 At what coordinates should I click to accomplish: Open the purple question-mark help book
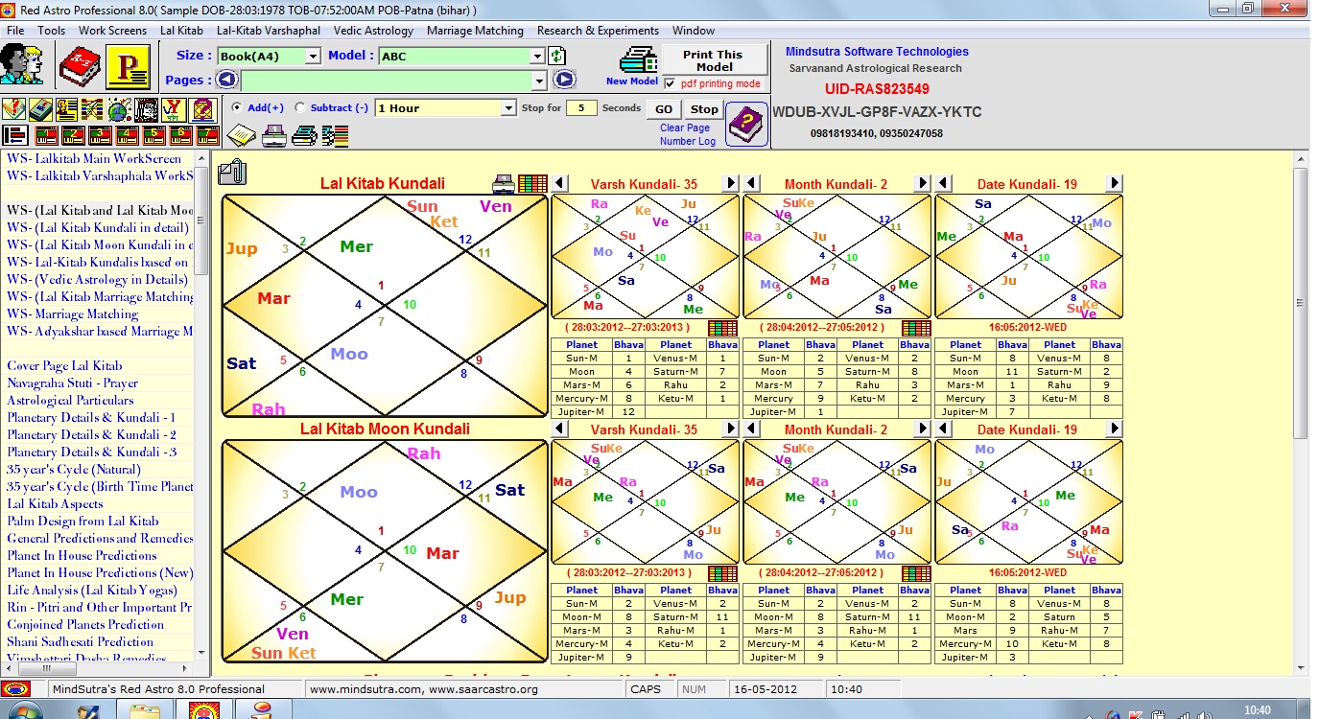coord(746,125)
